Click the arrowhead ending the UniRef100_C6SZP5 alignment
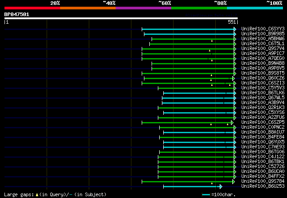This screenshot has width=287, height=198. [x=232, y=122]
